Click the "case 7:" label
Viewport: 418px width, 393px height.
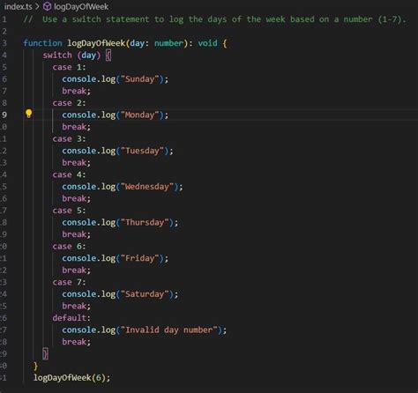click(x=69, y=282)
